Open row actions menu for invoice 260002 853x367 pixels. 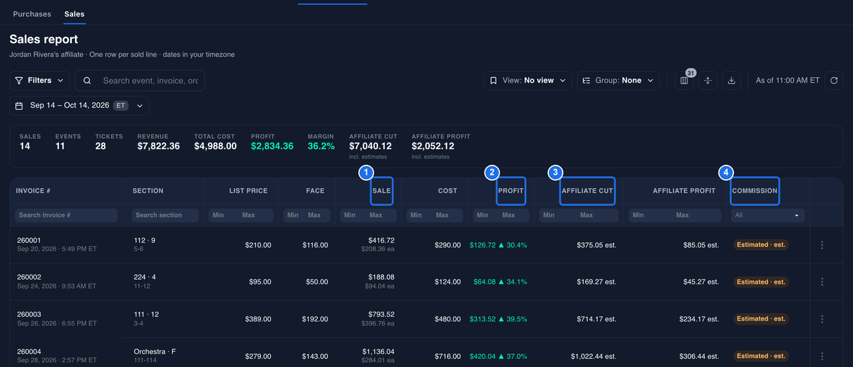(x=822, y=282)
